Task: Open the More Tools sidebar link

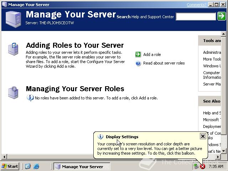Action: [x=212, y=59]
